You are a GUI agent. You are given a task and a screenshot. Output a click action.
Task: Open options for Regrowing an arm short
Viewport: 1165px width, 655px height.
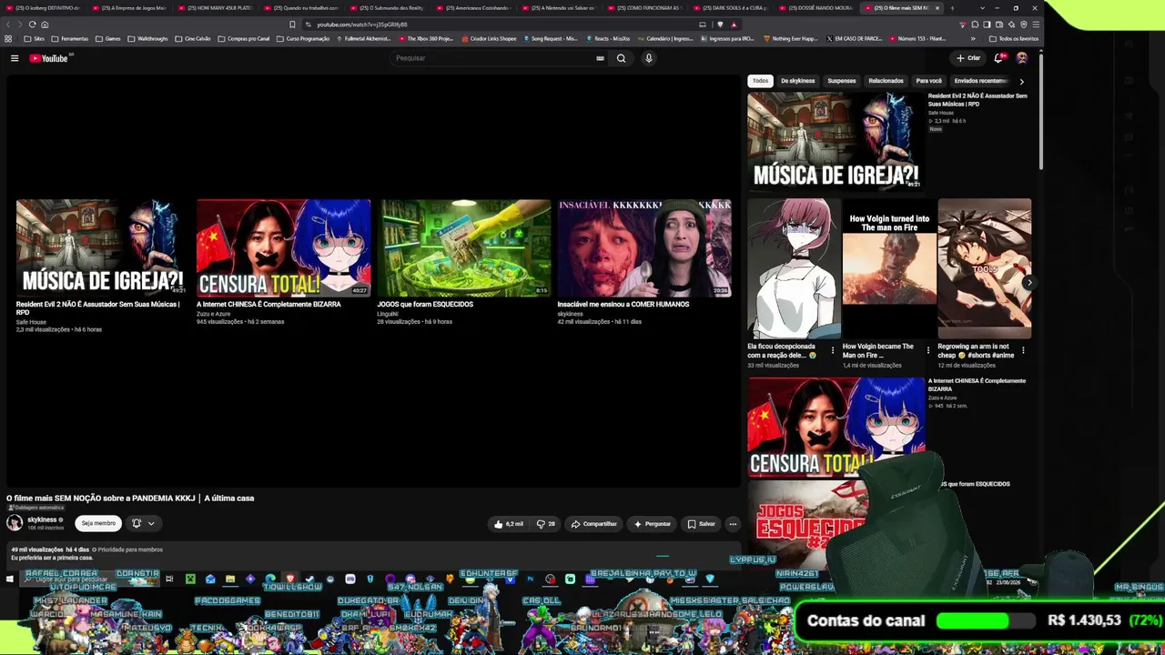click(x=1023, y=350)
